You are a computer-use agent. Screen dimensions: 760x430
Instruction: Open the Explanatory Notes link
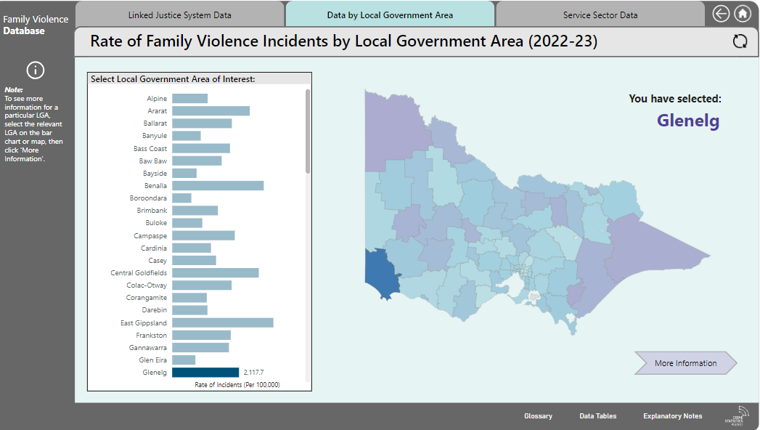672,416
